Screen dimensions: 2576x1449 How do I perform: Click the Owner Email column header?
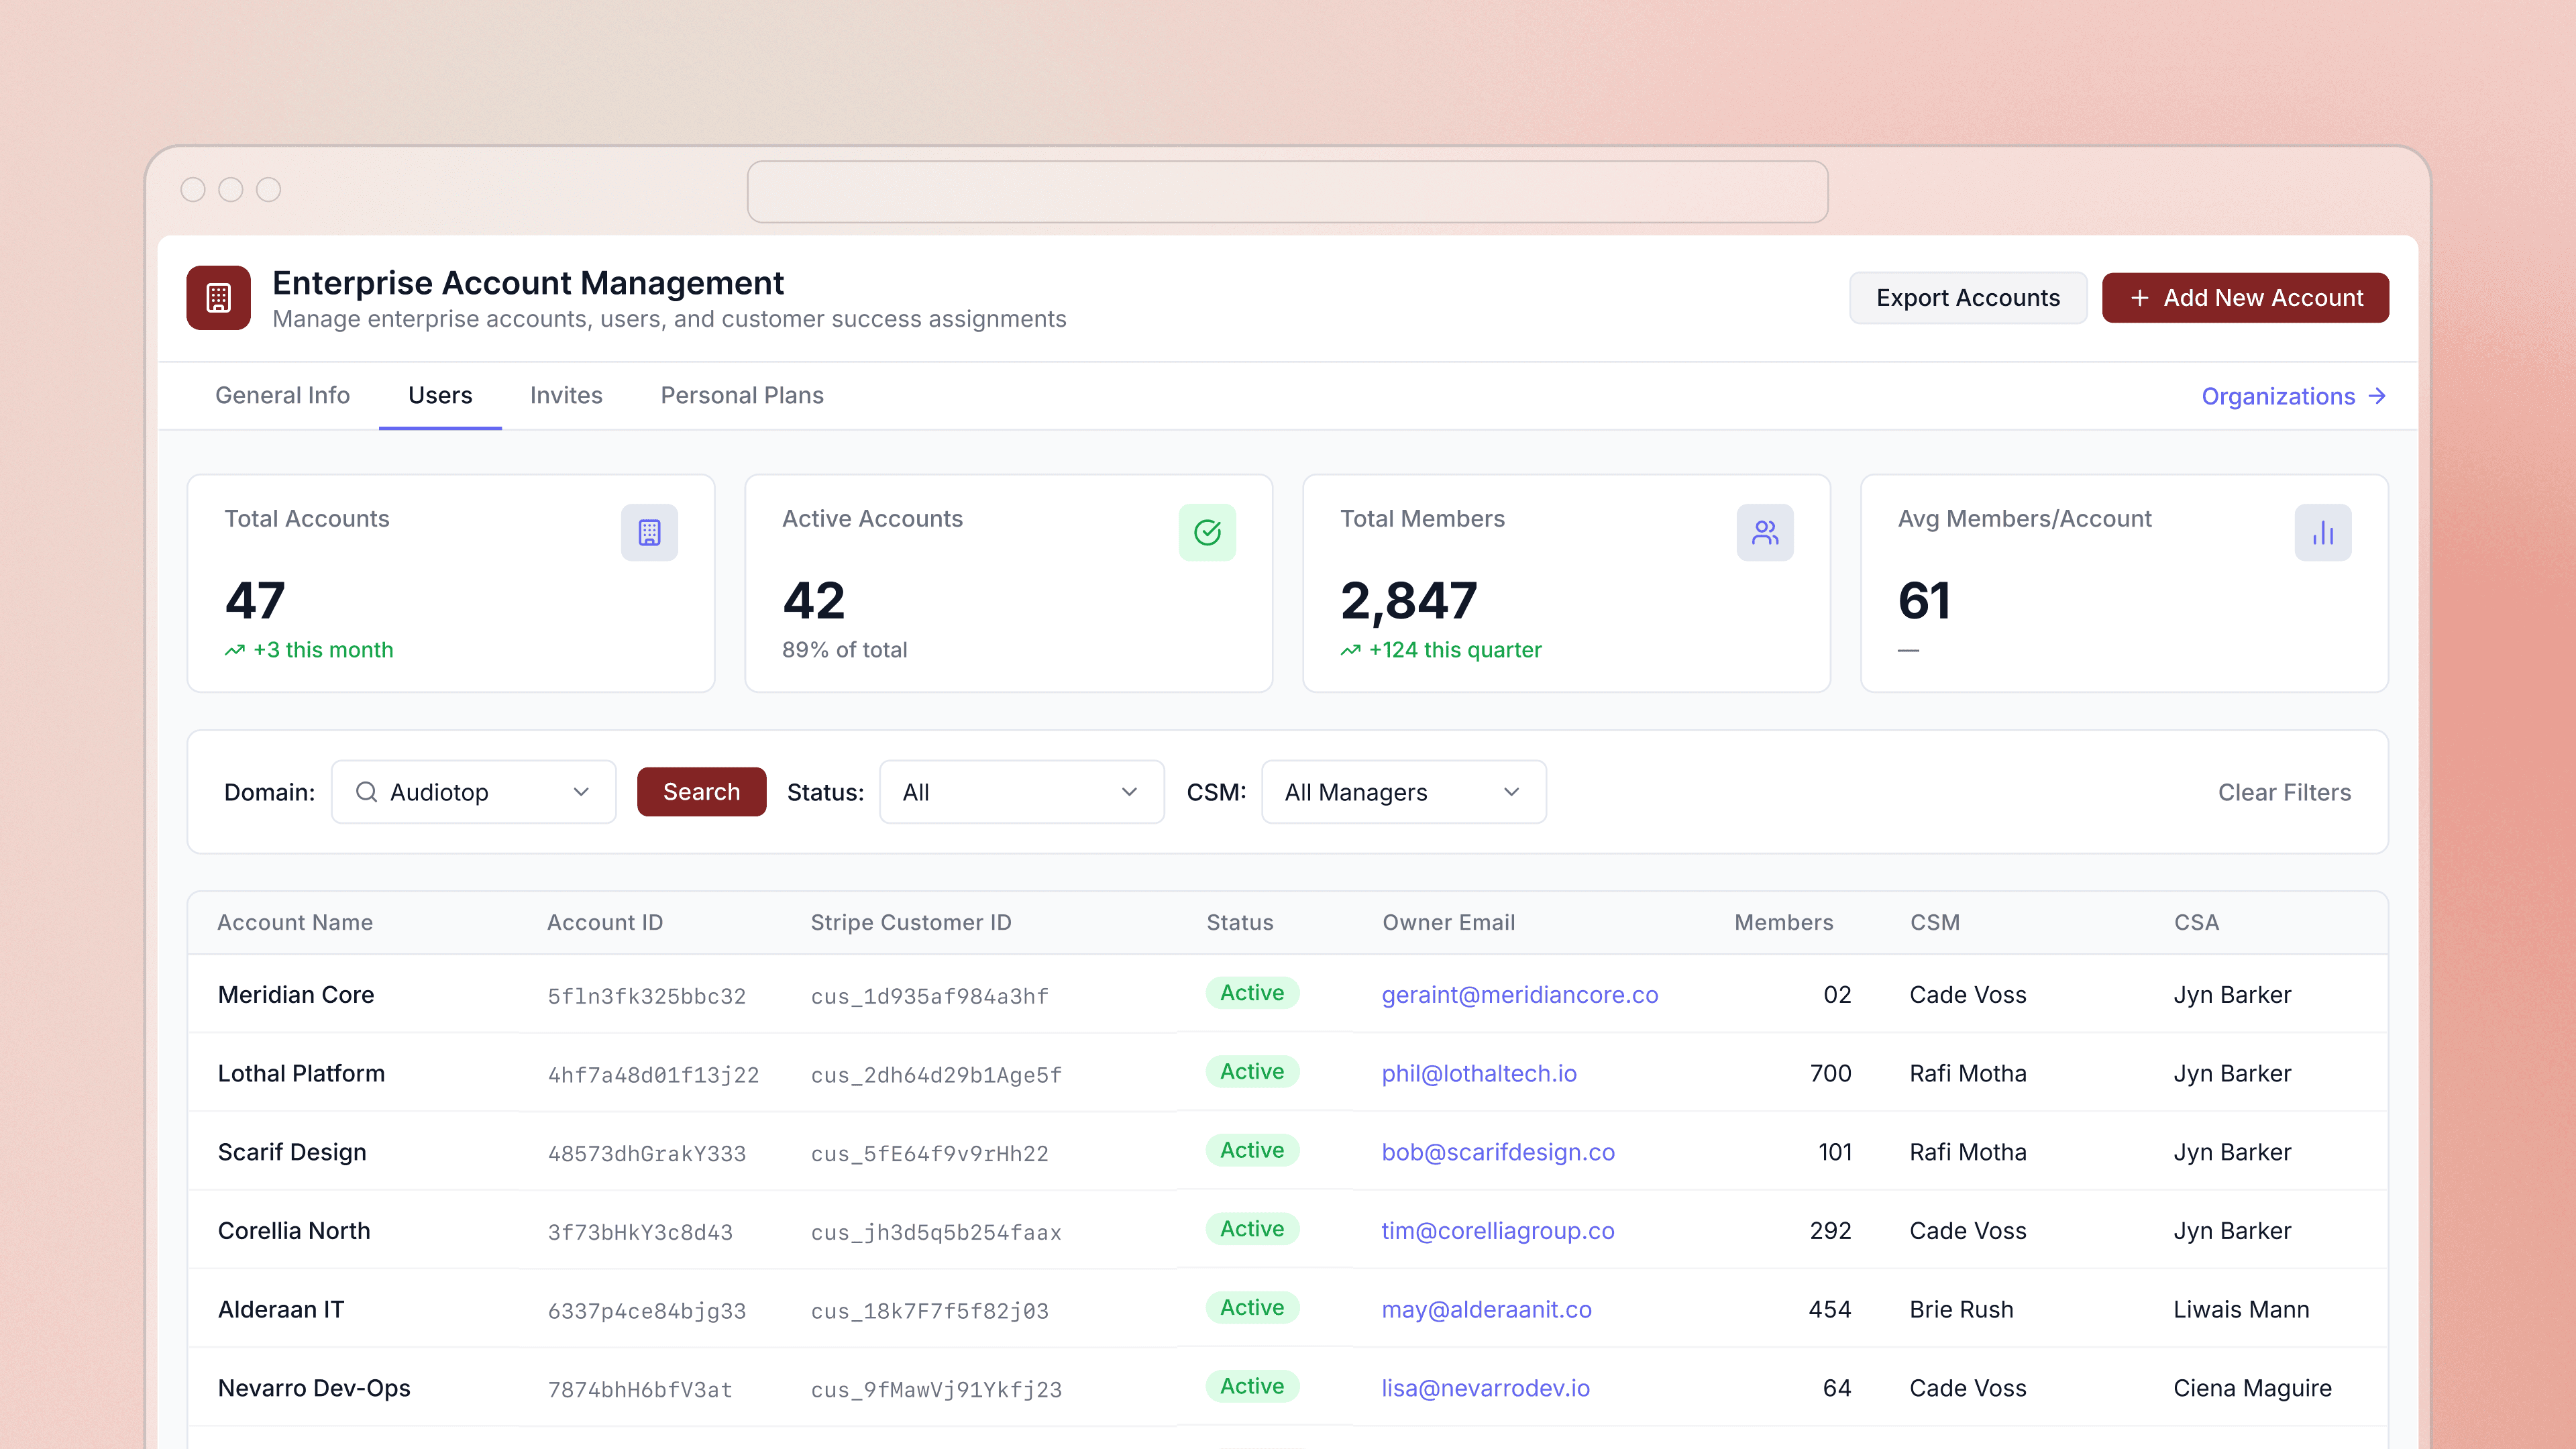click(x=1448, y=922)
